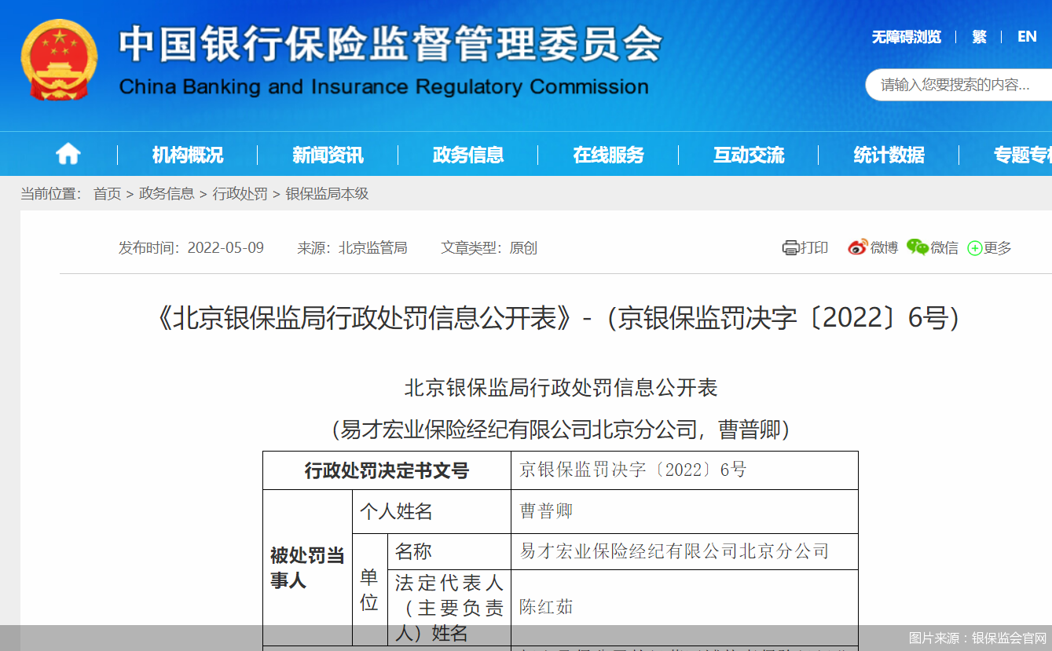Go to 首页 from the breadcrumb trail
Screen dimensions: 1052x651
(107, 193)
